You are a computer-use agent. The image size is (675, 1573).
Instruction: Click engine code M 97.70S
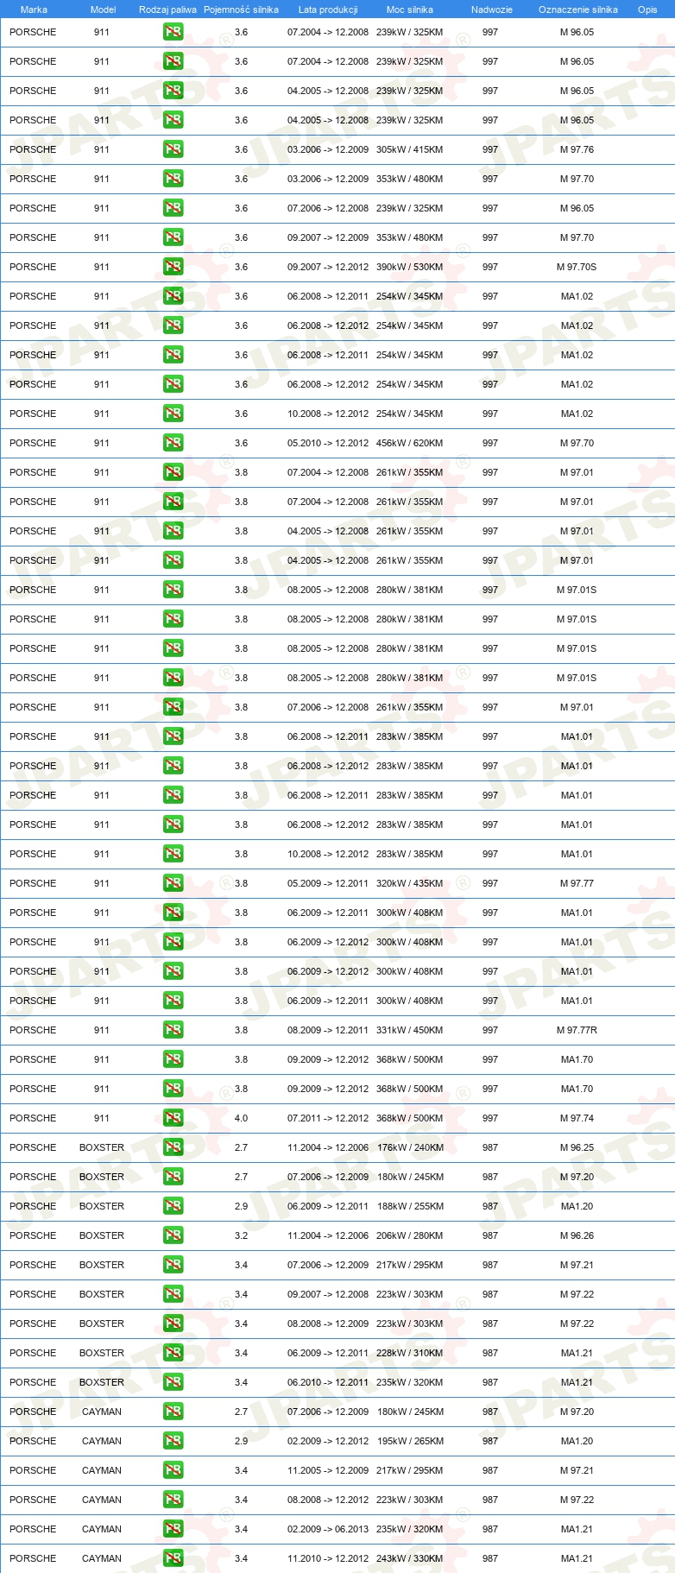[577, 267]
